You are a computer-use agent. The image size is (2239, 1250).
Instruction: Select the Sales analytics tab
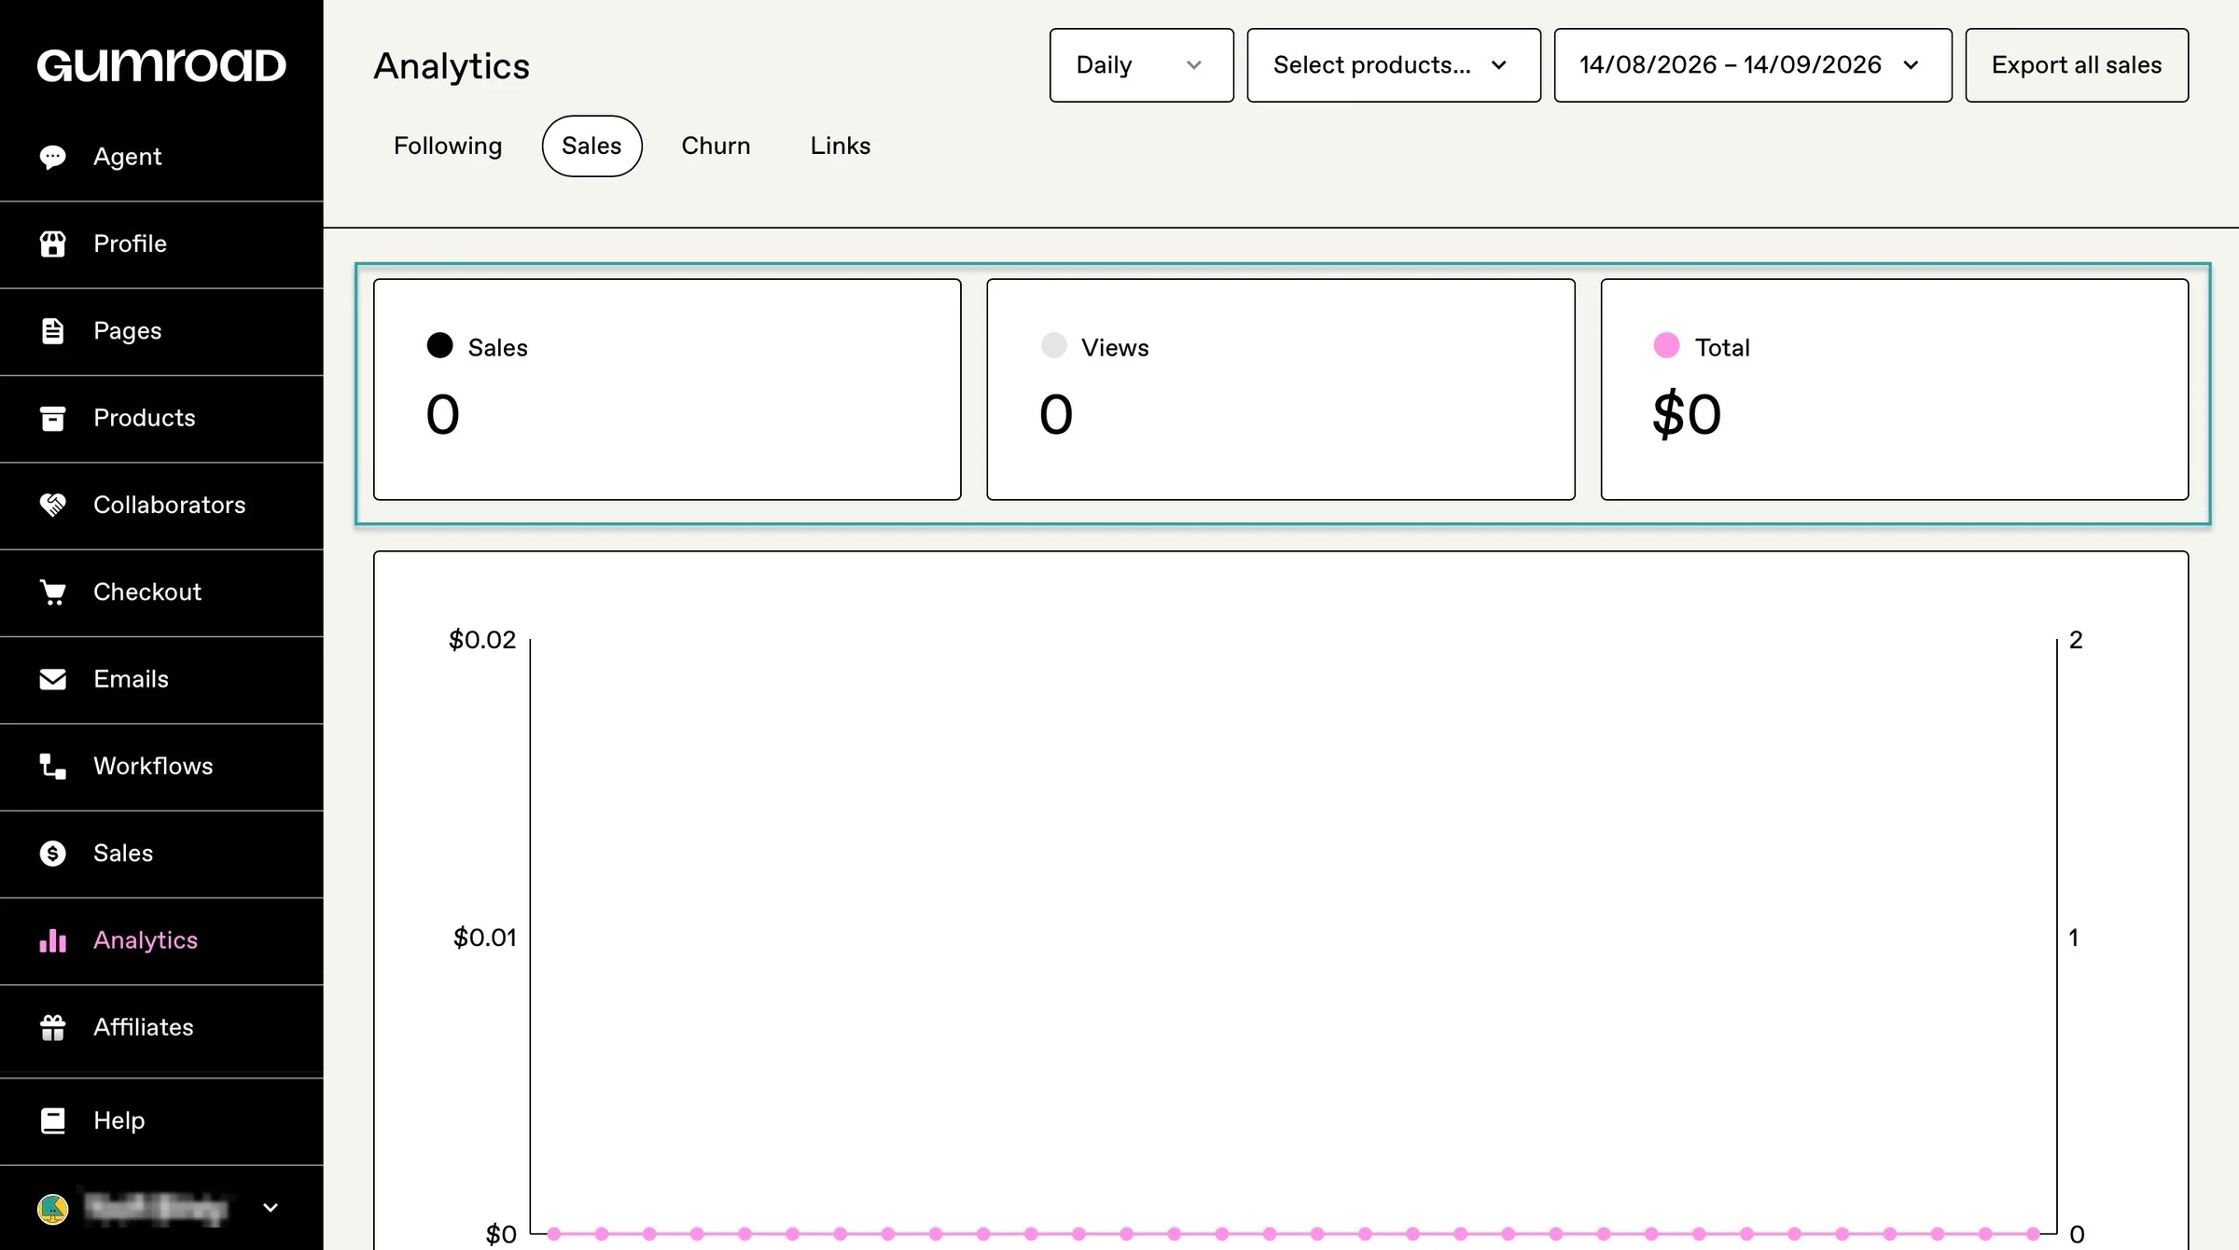(591, 146)
